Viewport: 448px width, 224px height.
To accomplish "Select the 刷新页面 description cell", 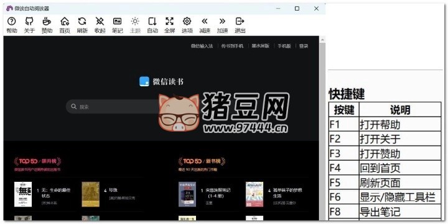I will click(x=400, y=182).
